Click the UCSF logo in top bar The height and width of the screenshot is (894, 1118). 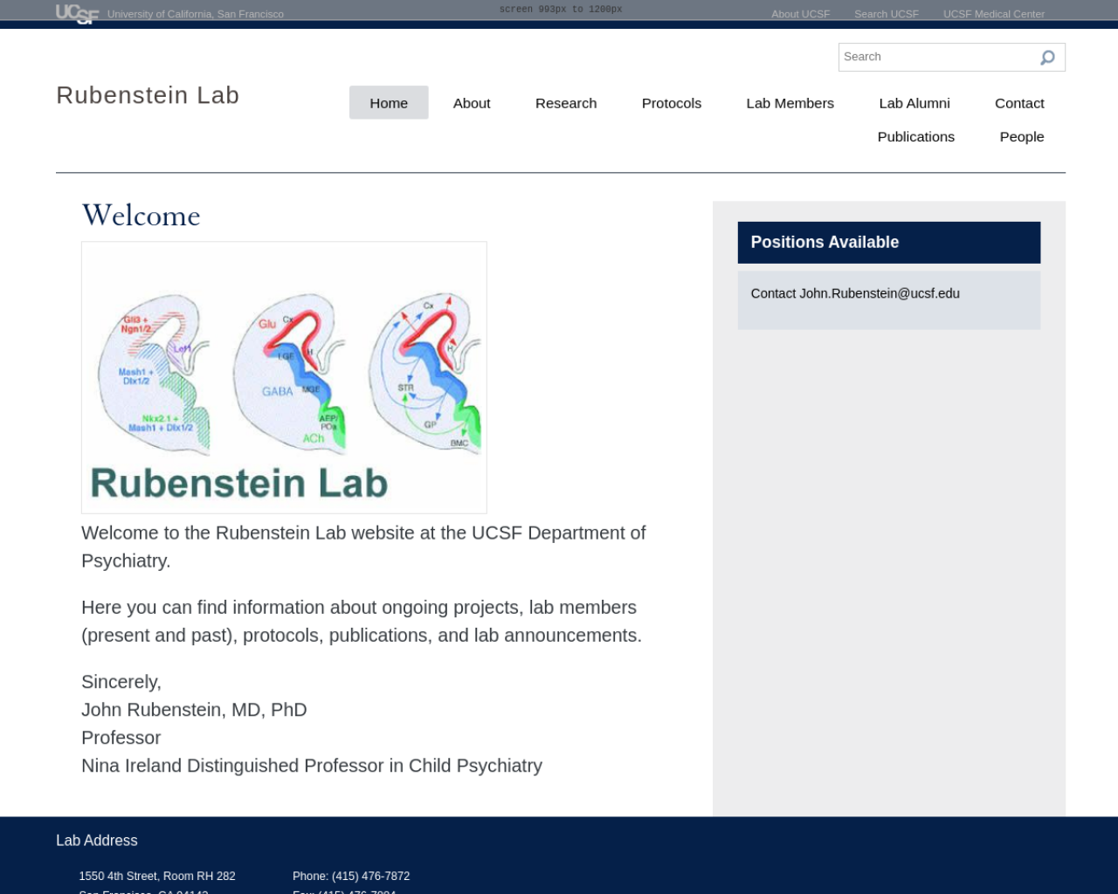pos(77,13)
